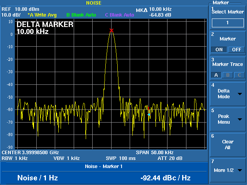
Task: Select the REF 10.00 dBm level readout
Action: click(x=20, y=9)
